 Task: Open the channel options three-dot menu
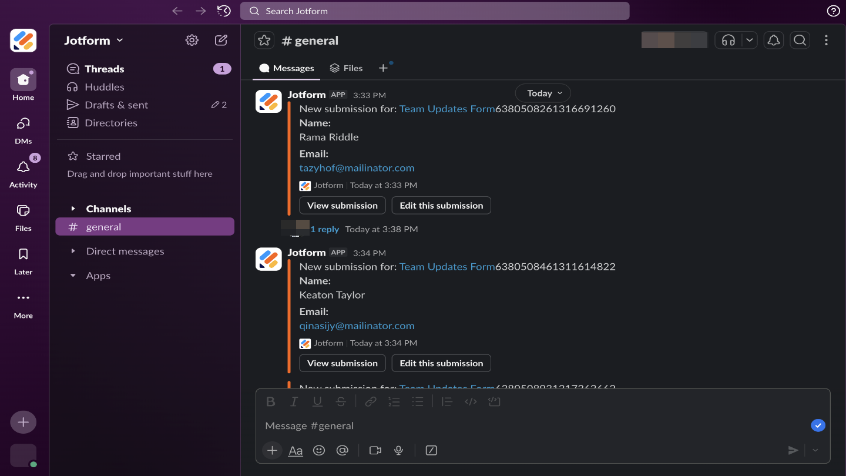(x=826, y=40)
